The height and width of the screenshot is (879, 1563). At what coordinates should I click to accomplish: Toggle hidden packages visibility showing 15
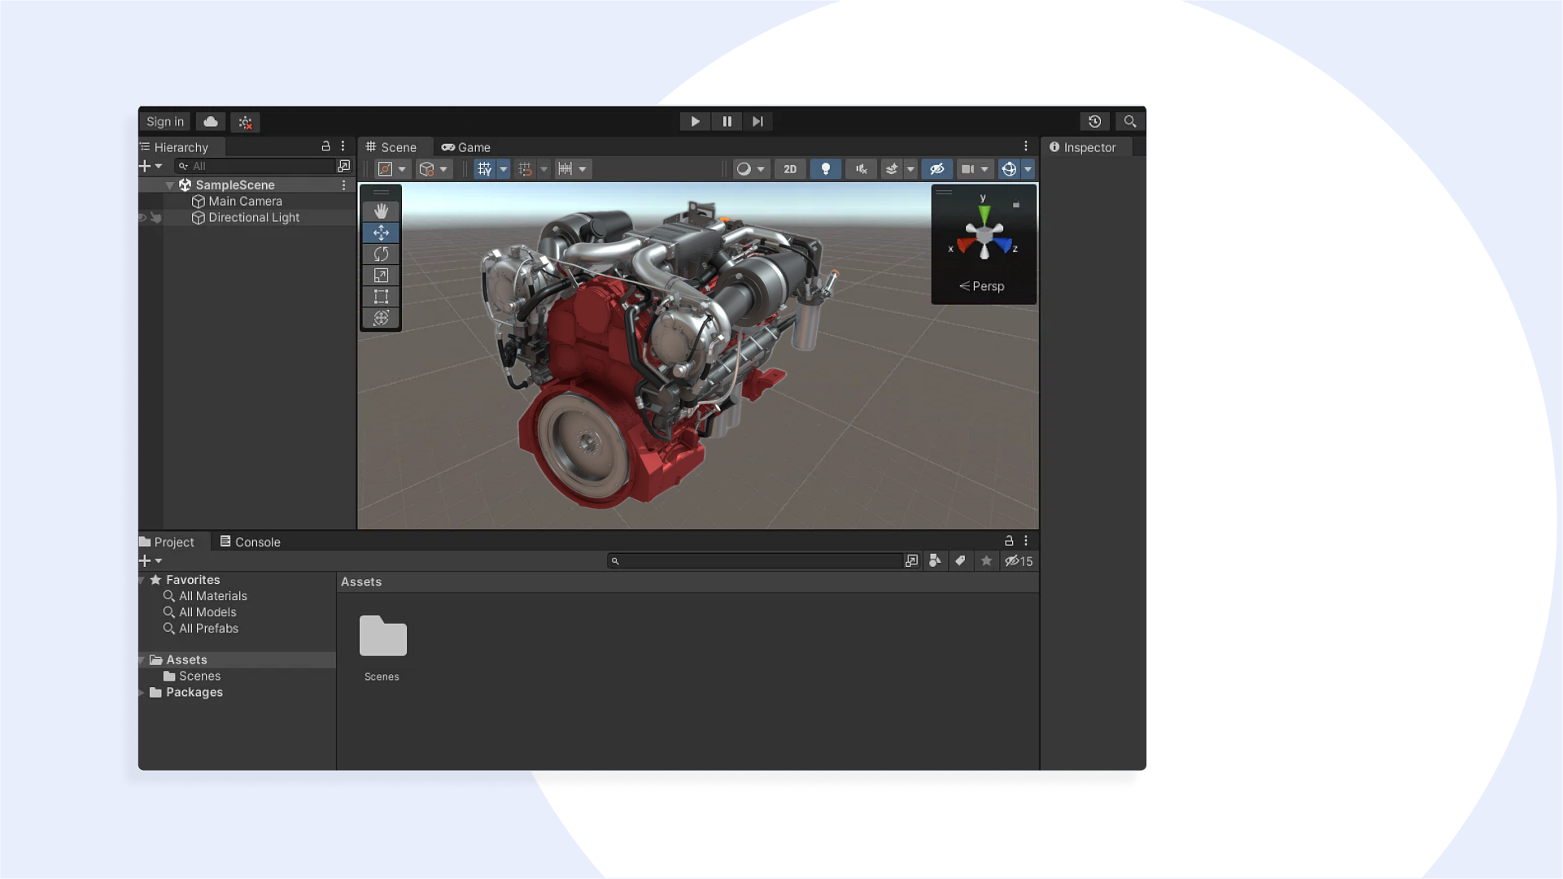coord(1019,561)
